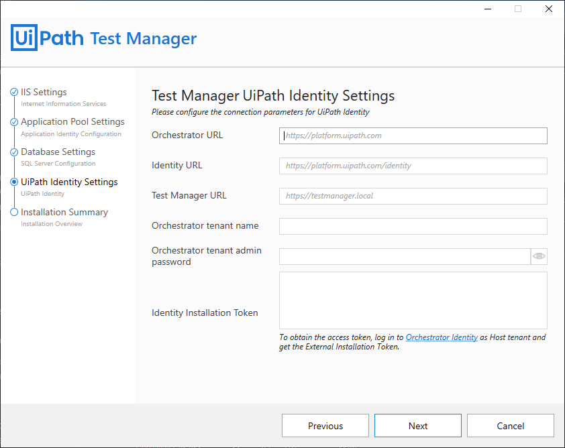The height and width of the screenshot is (448, 565).
Task: Go to the Database Settings step
Action: pyautogui.click(x=58, y=152)
